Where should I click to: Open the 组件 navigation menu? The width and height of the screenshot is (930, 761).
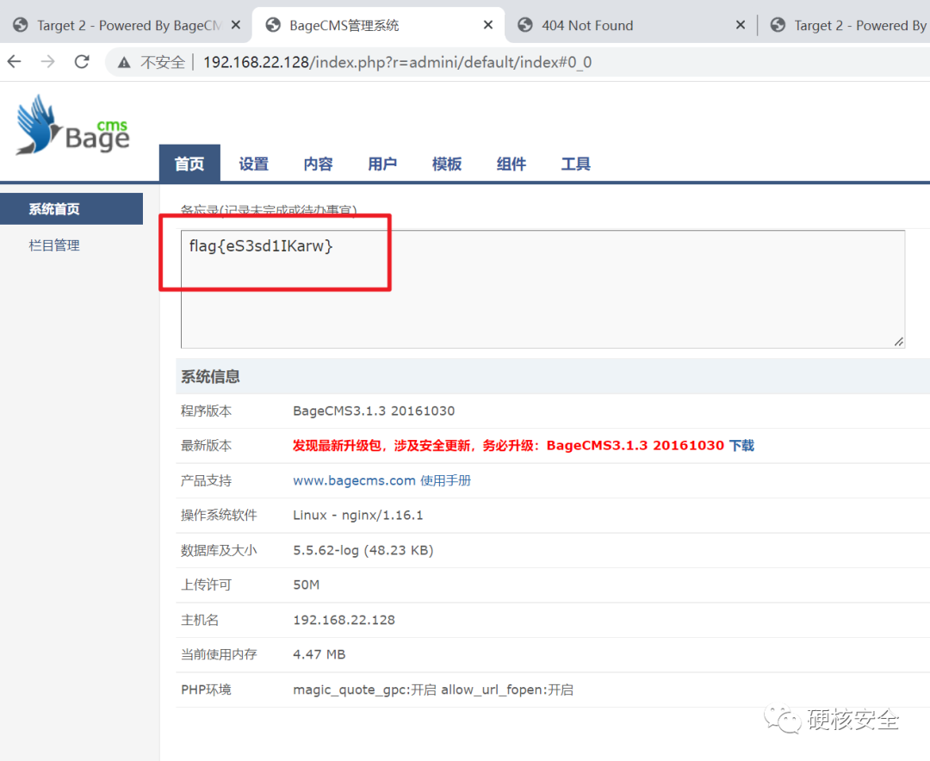point(512,164)
